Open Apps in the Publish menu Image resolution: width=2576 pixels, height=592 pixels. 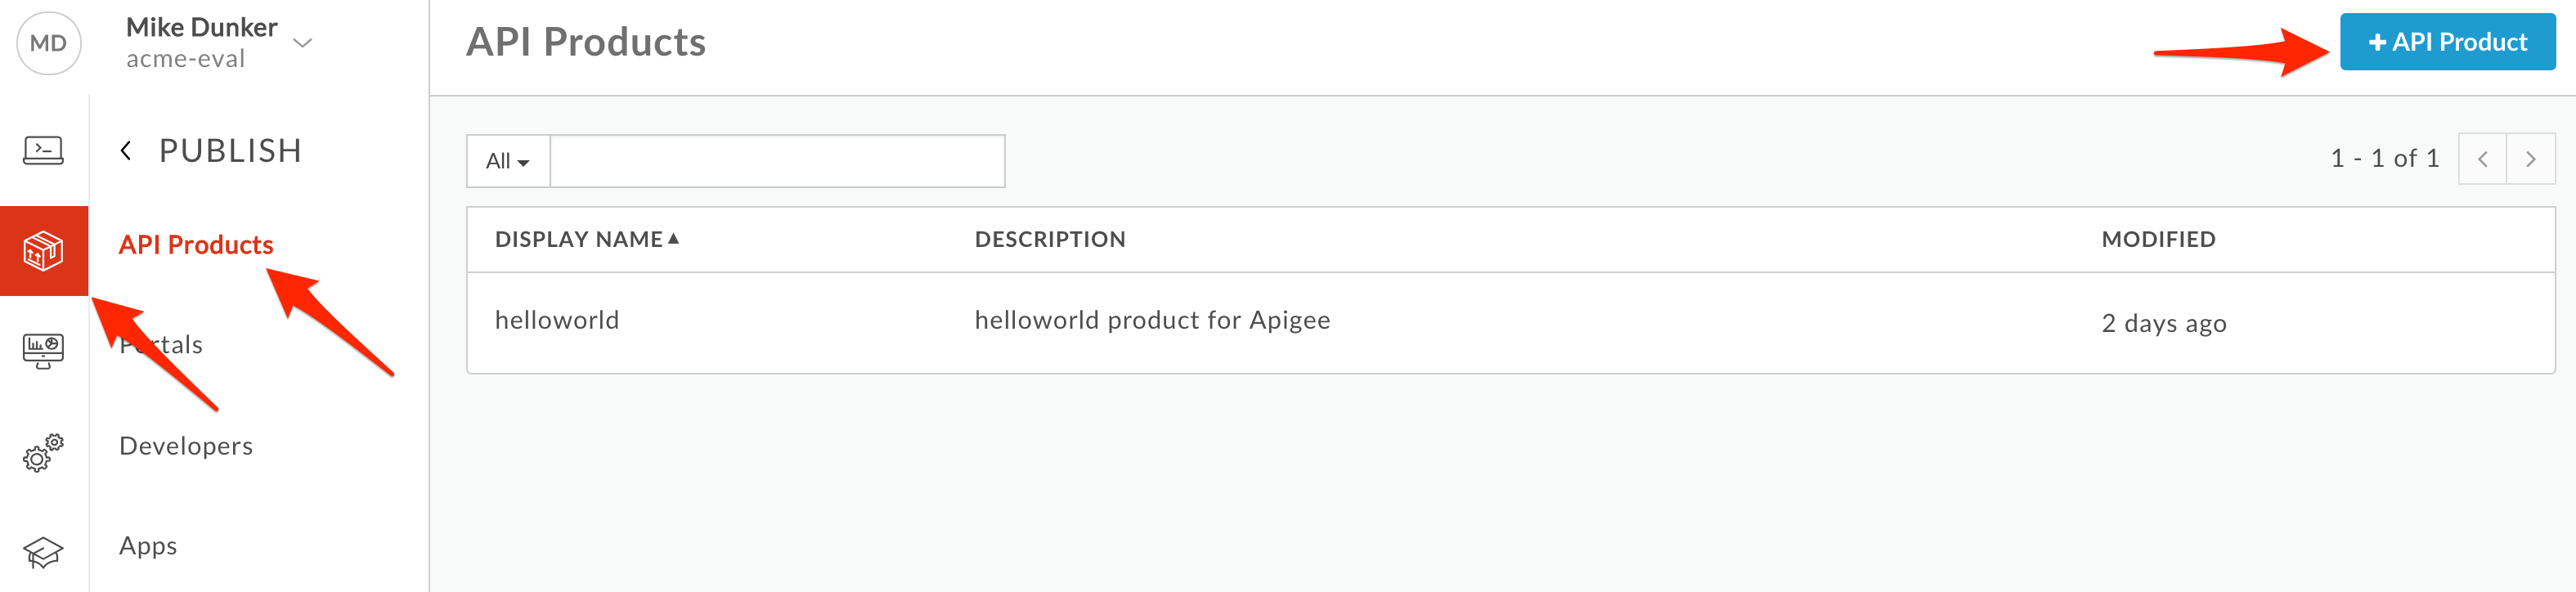[148, 546]
